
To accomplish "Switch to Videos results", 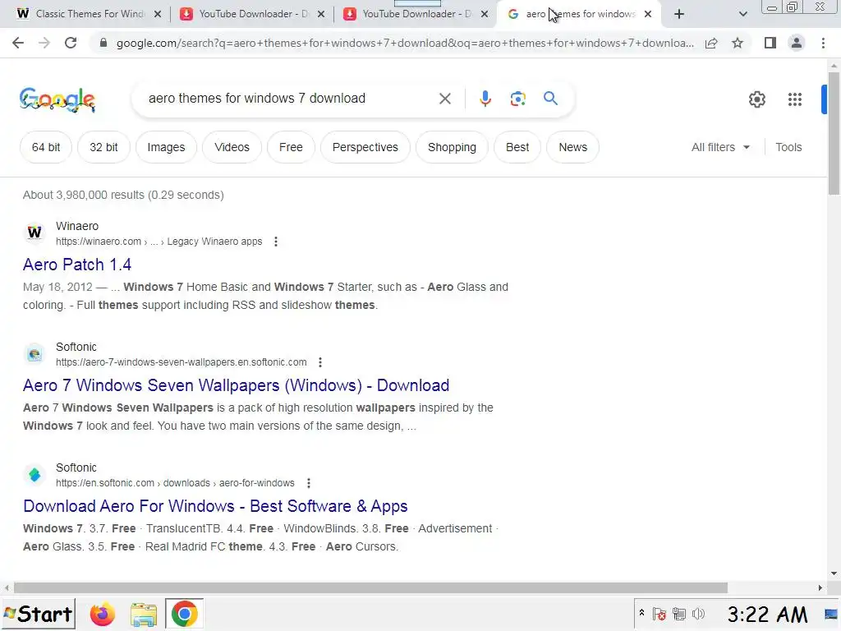I will tap(232, 147).
